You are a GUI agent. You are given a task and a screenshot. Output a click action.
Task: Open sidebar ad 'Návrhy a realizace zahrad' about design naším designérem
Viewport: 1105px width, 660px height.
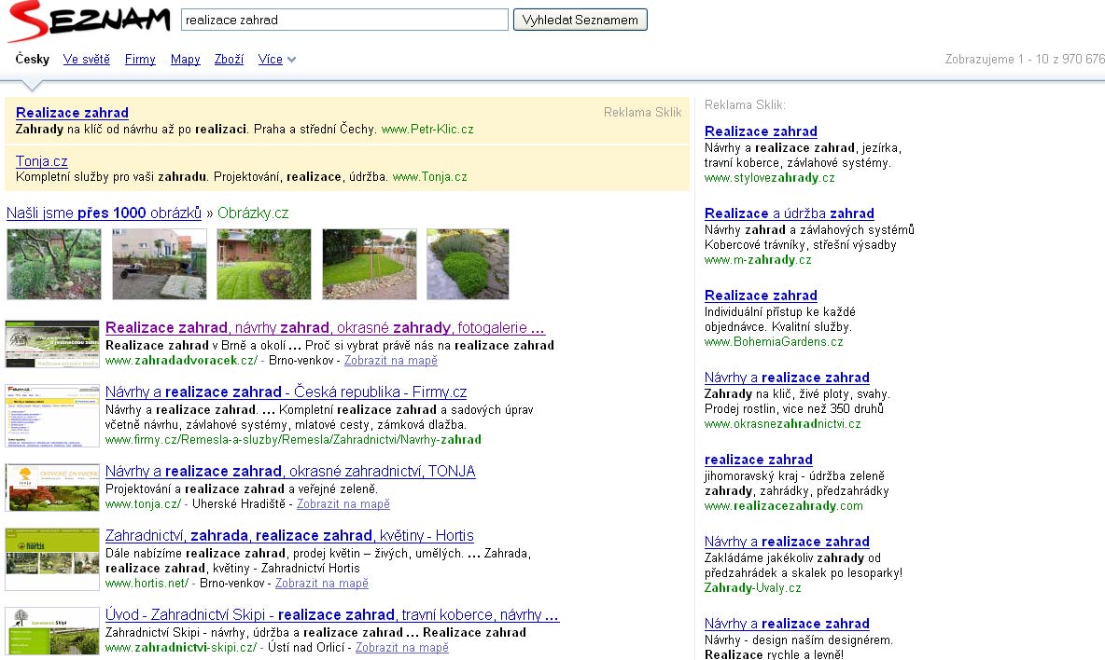[x=787, y=625]
